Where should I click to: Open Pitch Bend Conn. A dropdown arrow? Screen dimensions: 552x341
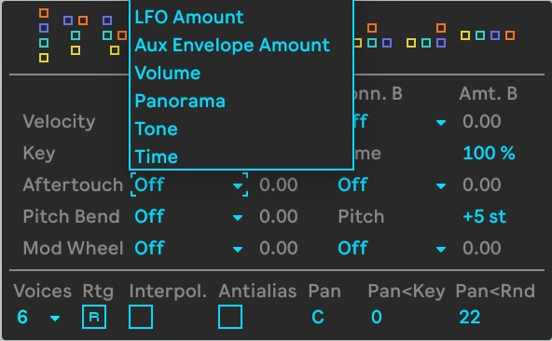[238, 218]
